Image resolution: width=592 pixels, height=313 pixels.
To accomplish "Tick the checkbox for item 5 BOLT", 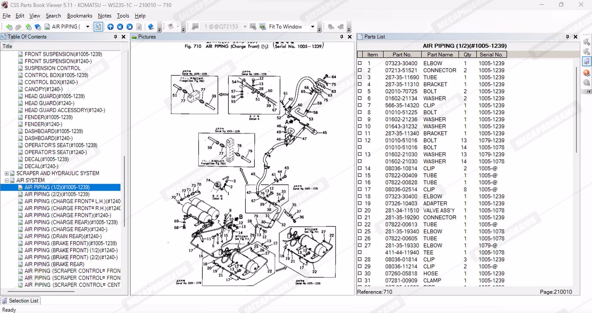I will 360,91.
